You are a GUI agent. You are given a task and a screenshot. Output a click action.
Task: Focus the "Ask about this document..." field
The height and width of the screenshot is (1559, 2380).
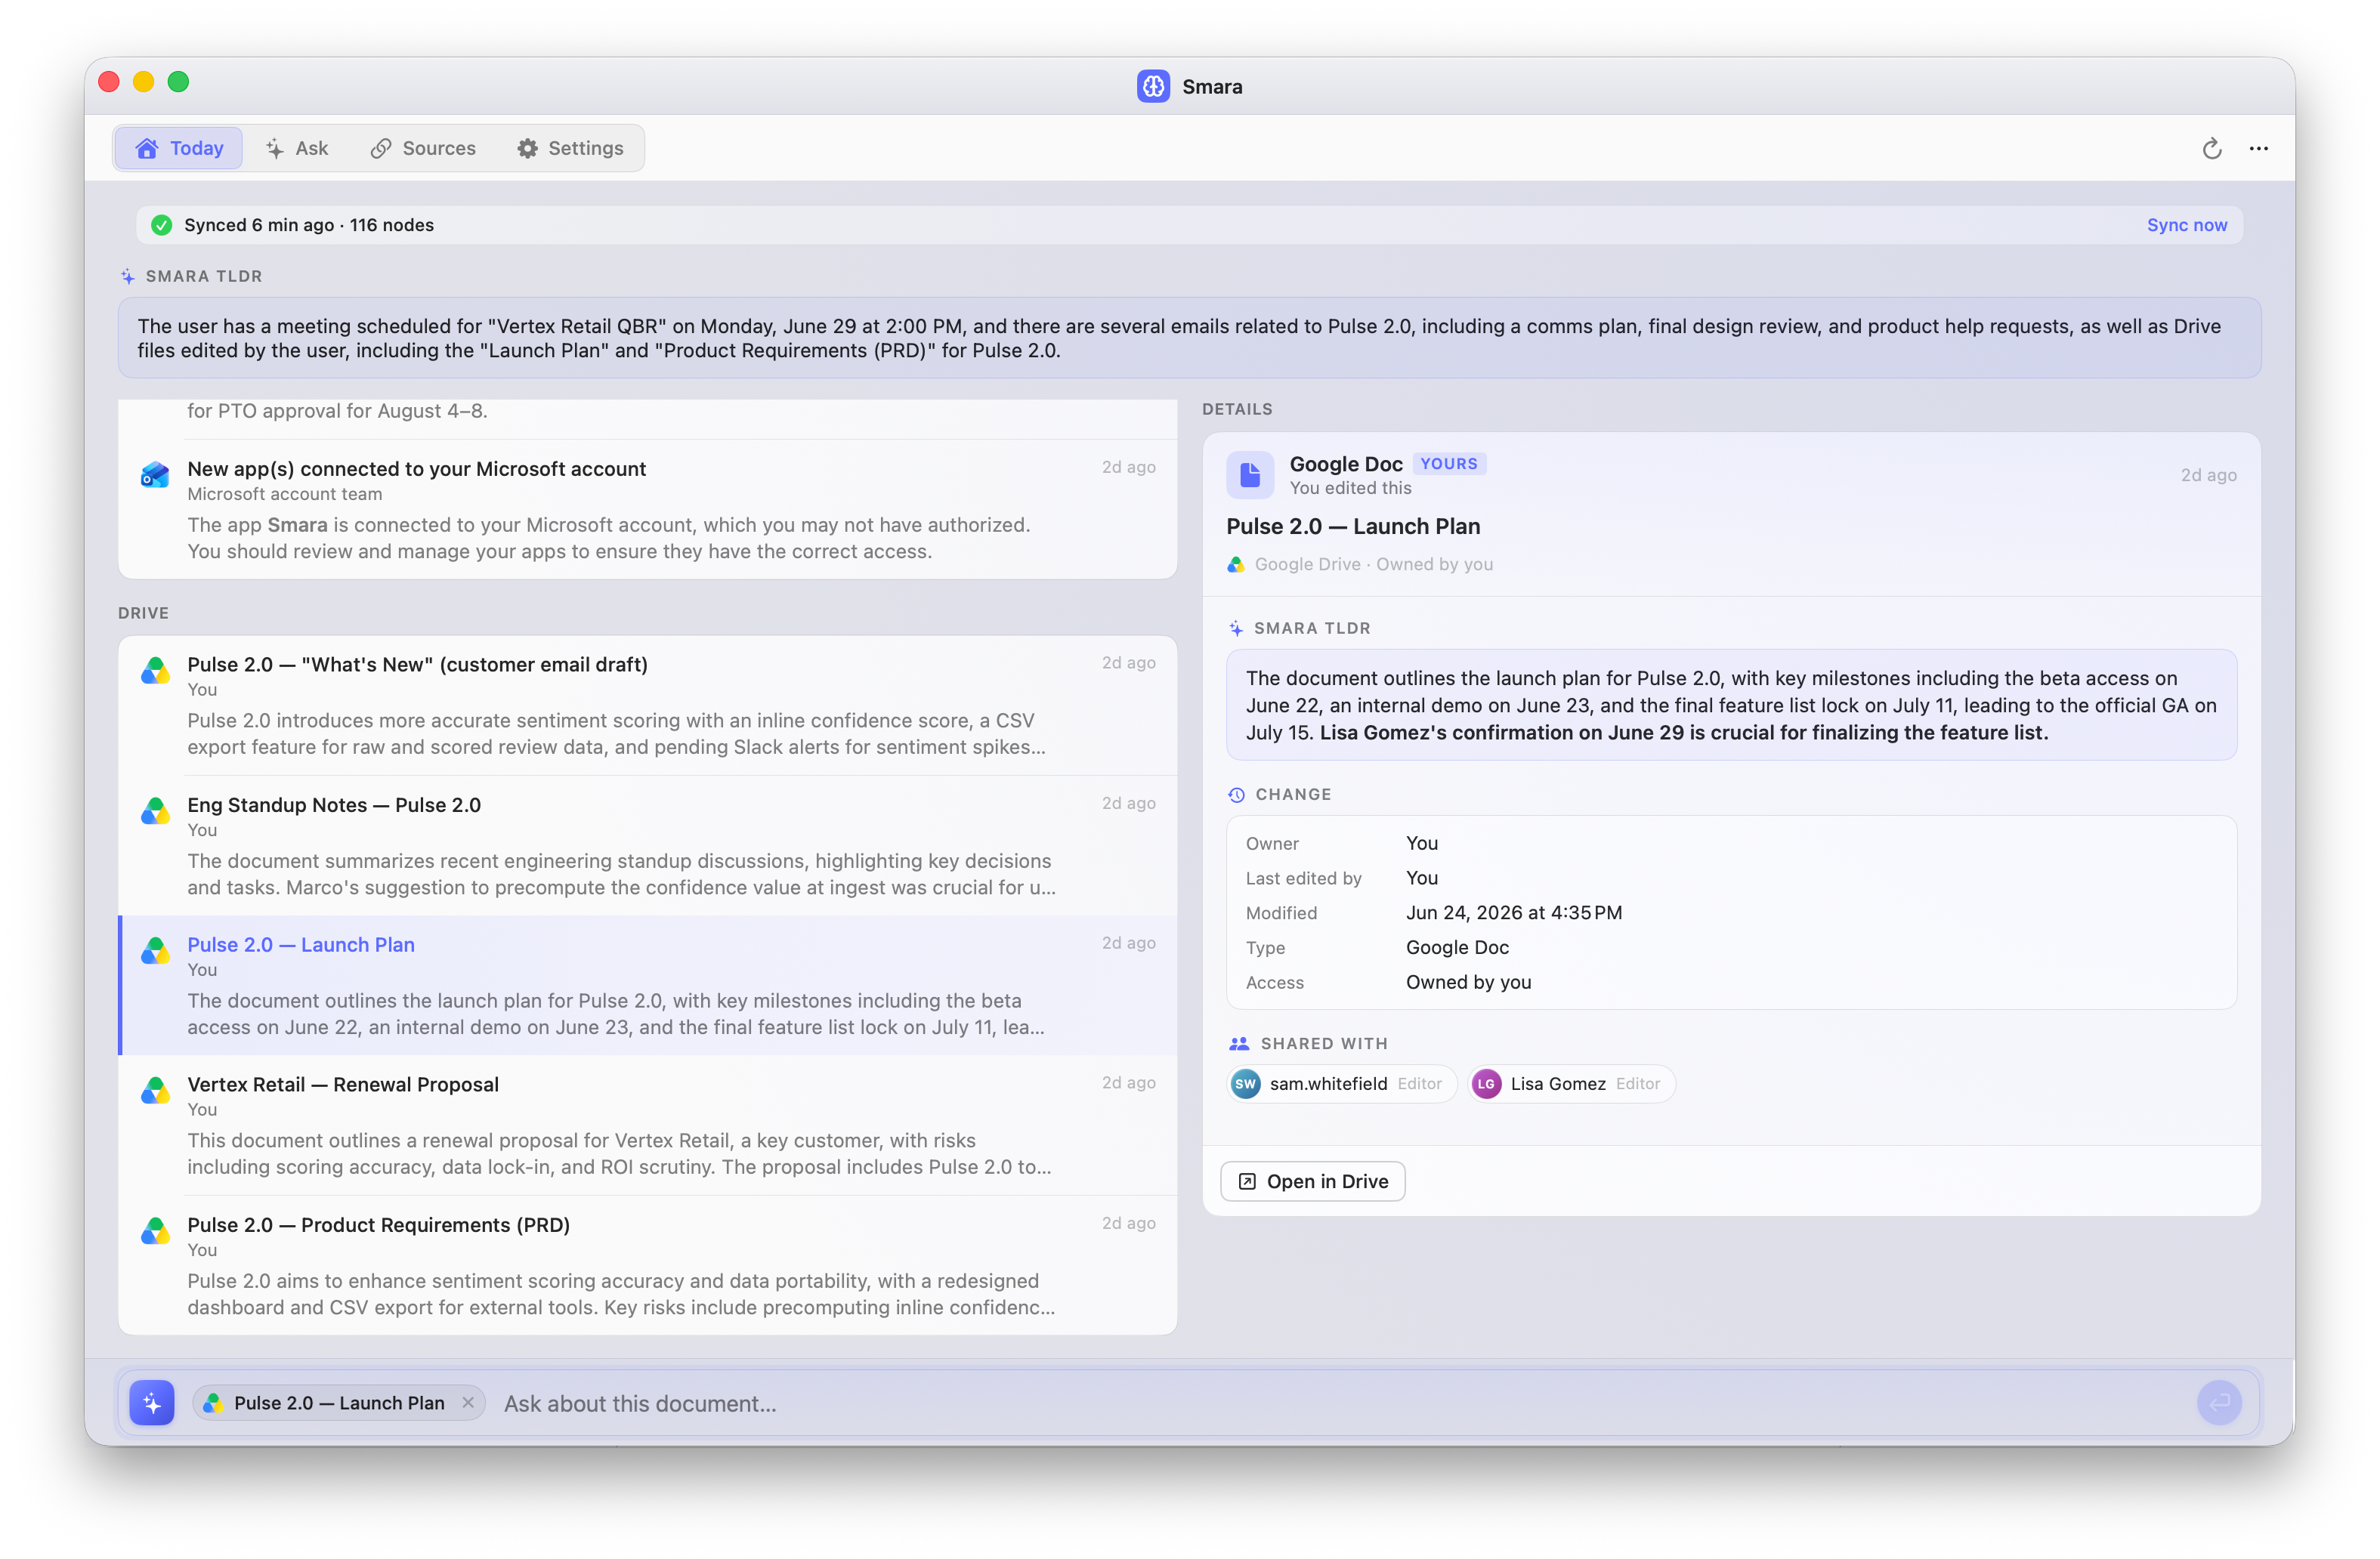(1340, 1404)
